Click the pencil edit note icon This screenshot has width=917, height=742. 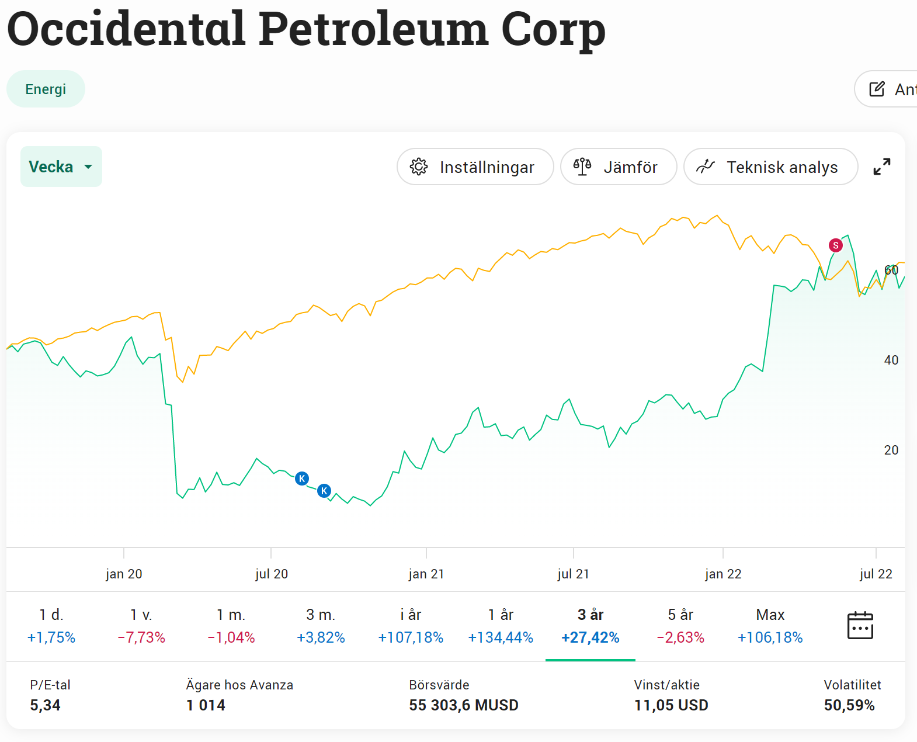(877, 89)
